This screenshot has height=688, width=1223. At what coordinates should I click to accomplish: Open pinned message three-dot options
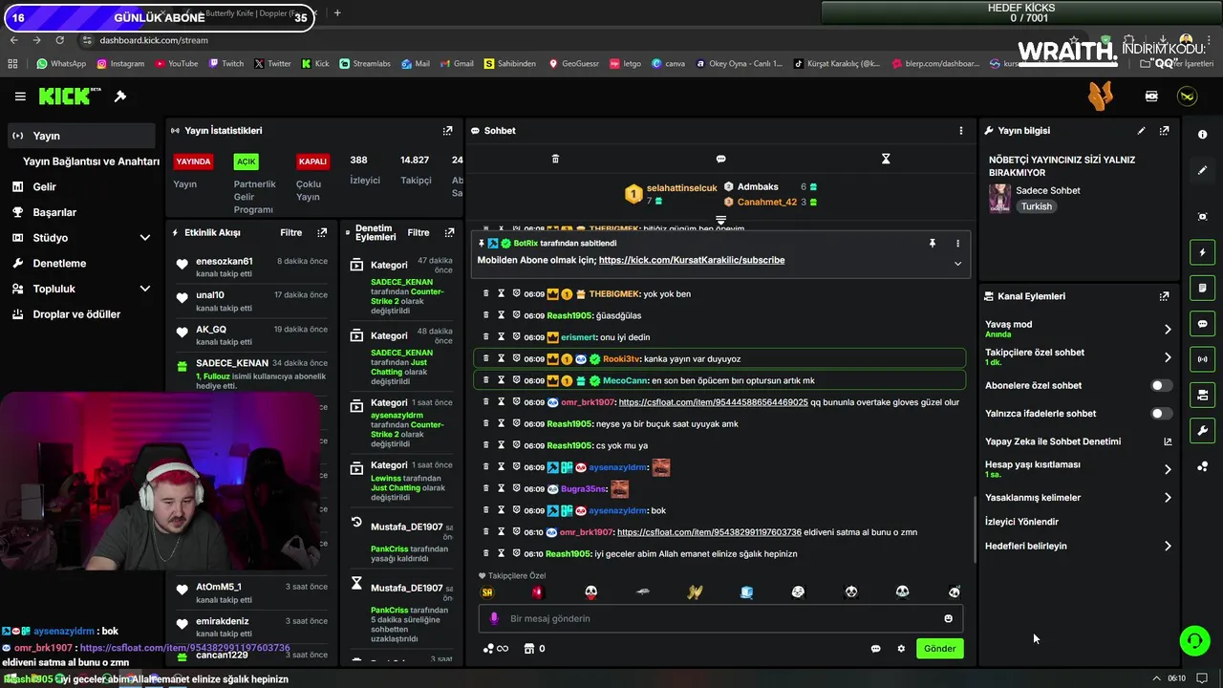(x=957, y=244)
